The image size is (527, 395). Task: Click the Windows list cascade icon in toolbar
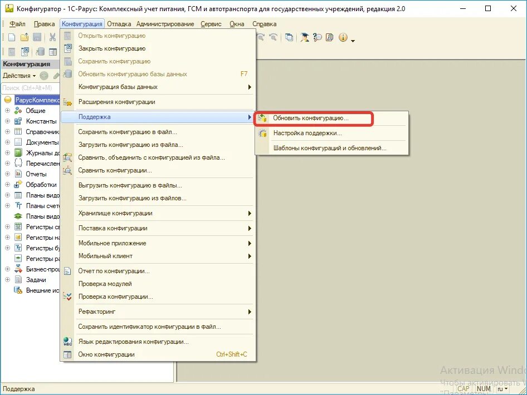[289, 37]
